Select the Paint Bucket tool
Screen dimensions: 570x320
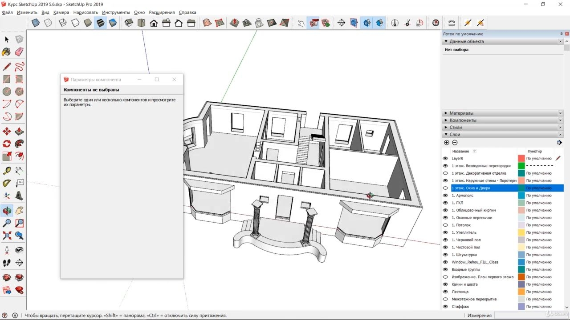click(x=7, y=52)
